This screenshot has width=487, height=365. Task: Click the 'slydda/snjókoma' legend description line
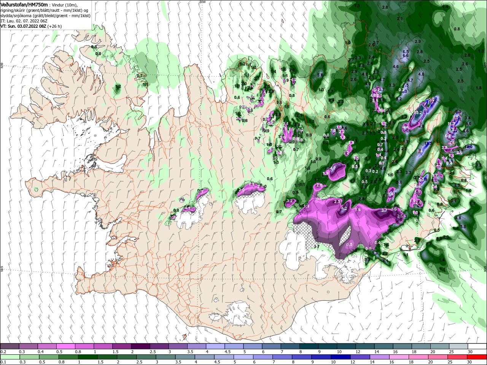click(x=45, y=16)
